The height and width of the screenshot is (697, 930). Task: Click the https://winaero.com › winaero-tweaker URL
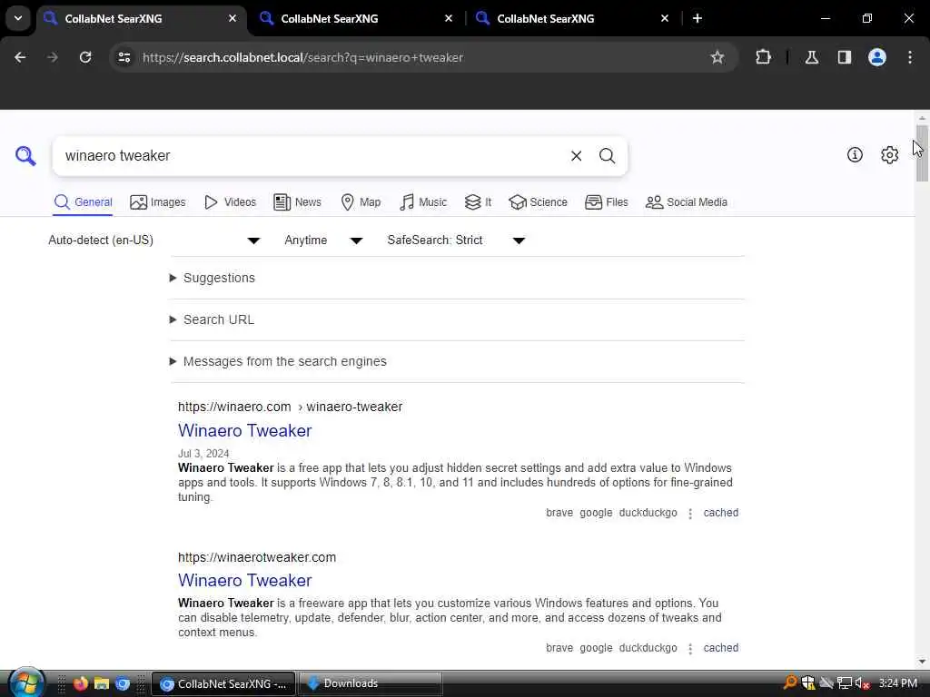(x=290, y=407)
